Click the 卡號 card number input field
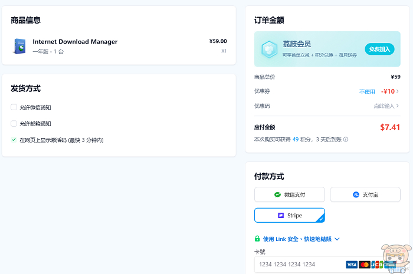Viewport: 413px width, 274px height. 298,265
